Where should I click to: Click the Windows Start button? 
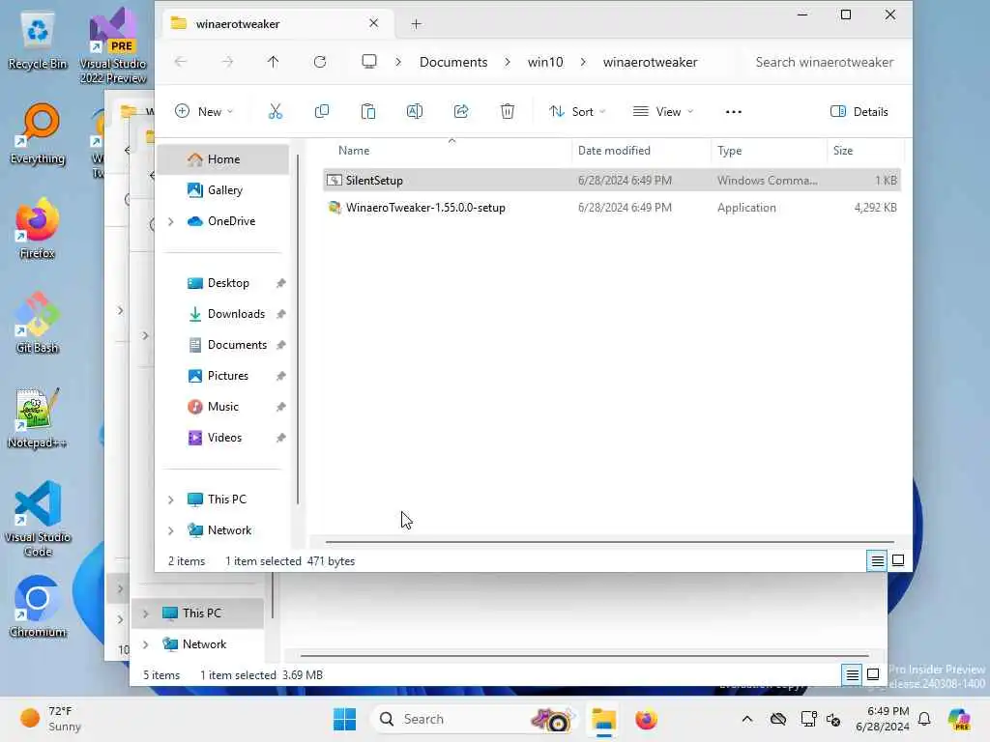tap(345, 719)
